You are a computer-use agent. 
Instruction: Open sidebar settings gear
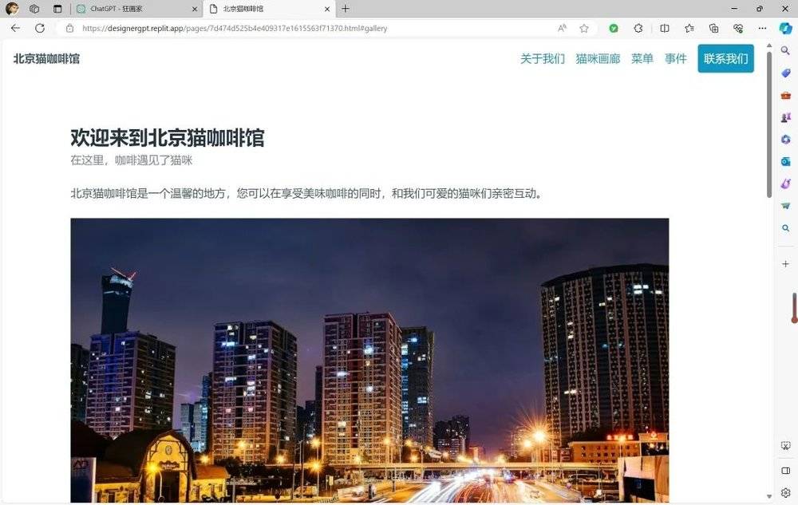(786, 492)
